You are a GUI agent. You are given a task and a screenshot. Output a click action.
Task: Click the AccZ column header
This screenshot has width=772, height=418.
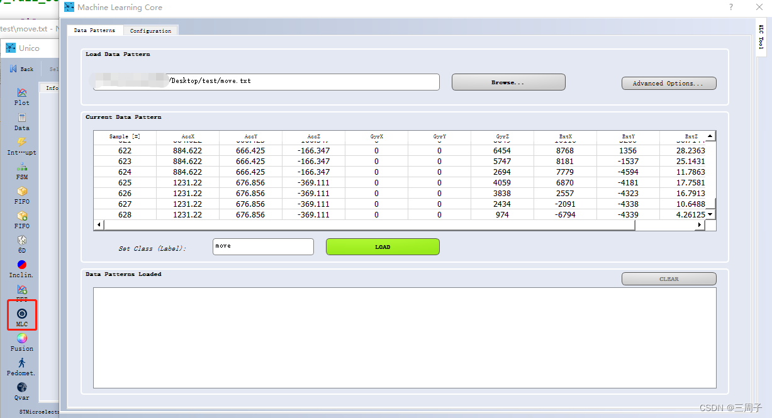313,136
